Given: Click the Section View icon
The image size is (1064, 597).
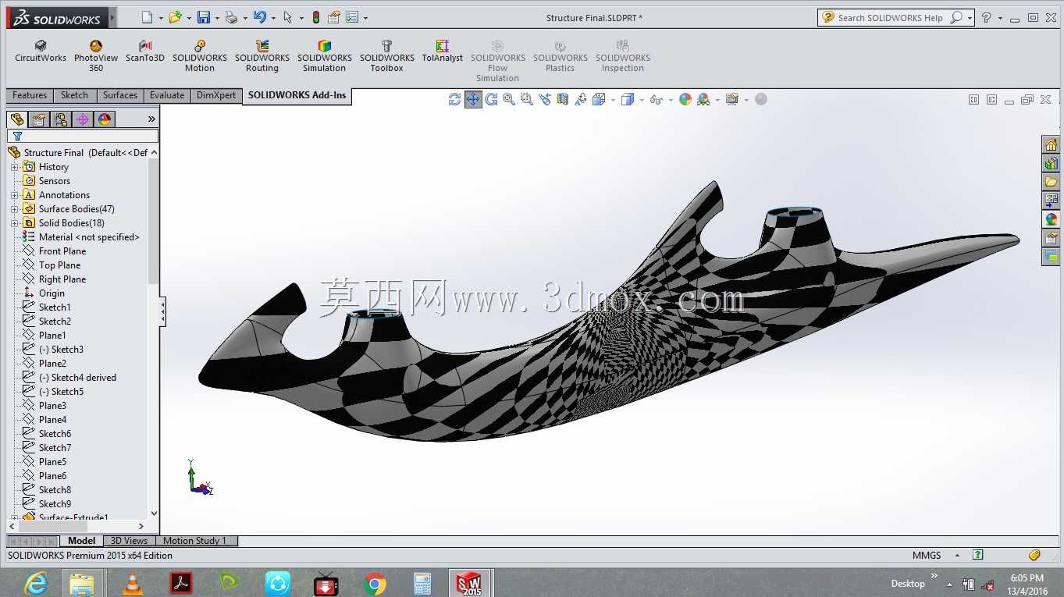Looking at the screenshot, I should (x=563, y=99).
